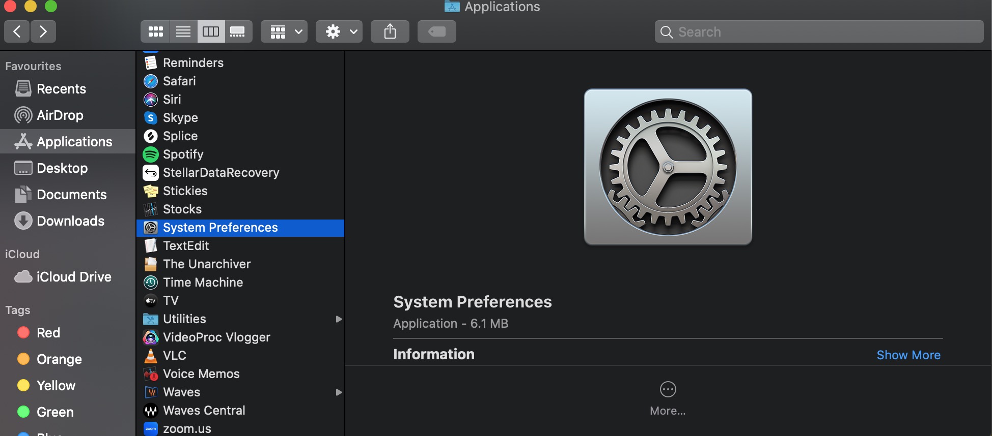This screenshot has height=436, width=992.
Task: Click the More… actions button
Action: [x=668, y=398]
